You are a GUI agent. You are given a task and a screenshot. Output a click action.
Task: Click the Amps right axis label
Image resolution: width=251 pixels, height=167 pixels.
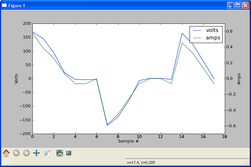pyautogui.click(x=239, y=79)
